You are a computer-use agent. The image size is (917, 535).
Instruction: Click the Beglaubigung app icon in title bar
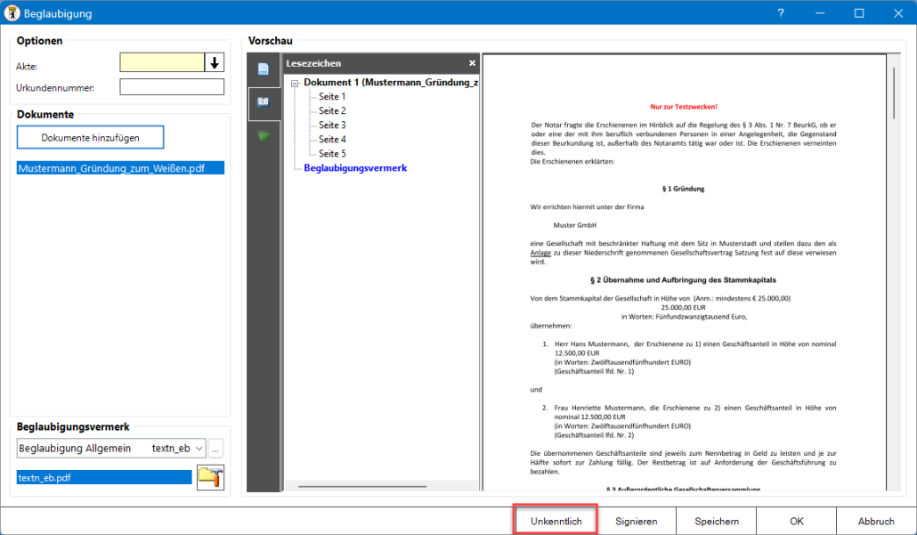[13, 13]
